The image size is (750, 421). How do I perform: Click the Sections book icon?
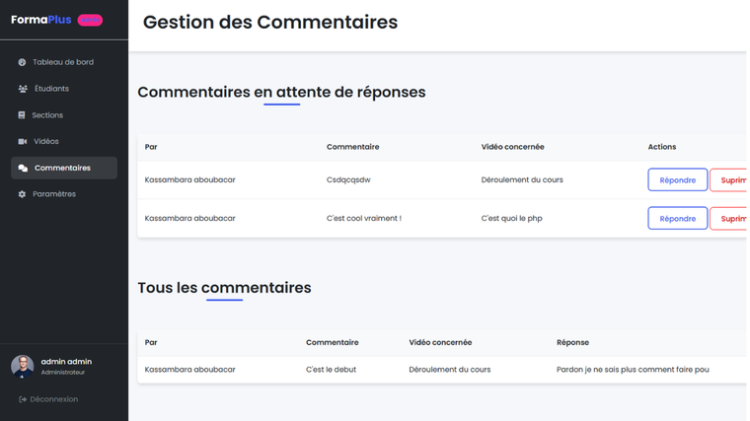(x=22, y=115)
